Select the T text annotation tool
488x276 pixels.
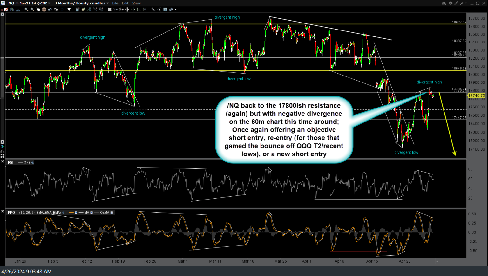[165, 10]
